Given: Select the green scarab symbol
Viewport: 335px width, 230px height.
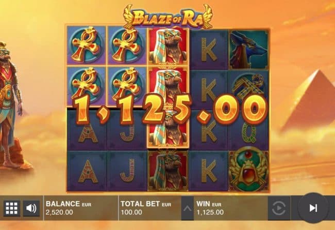Looking at the screenshot, I should pyautogui.click(x=249, y=170).
